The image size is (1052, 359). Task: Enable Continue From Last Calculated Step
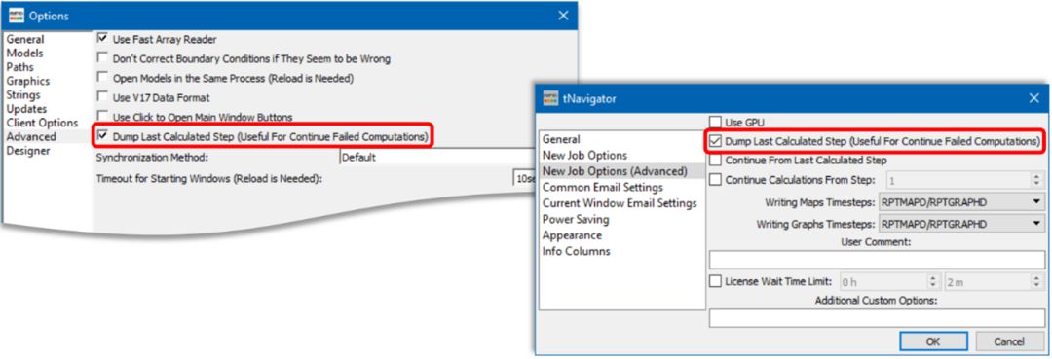(715, 161)
